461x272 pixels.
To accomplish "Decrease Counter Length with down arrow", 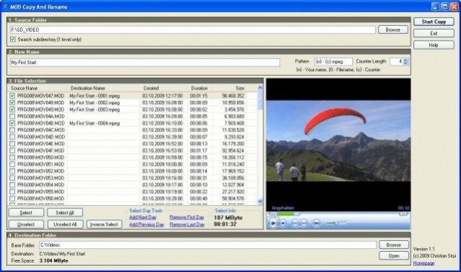I will (x=405, y=63).
